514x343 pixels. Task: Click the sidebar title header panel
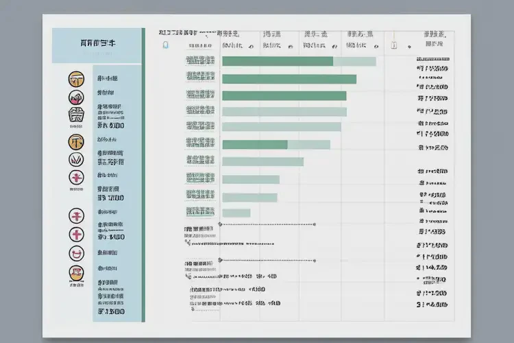97,45
